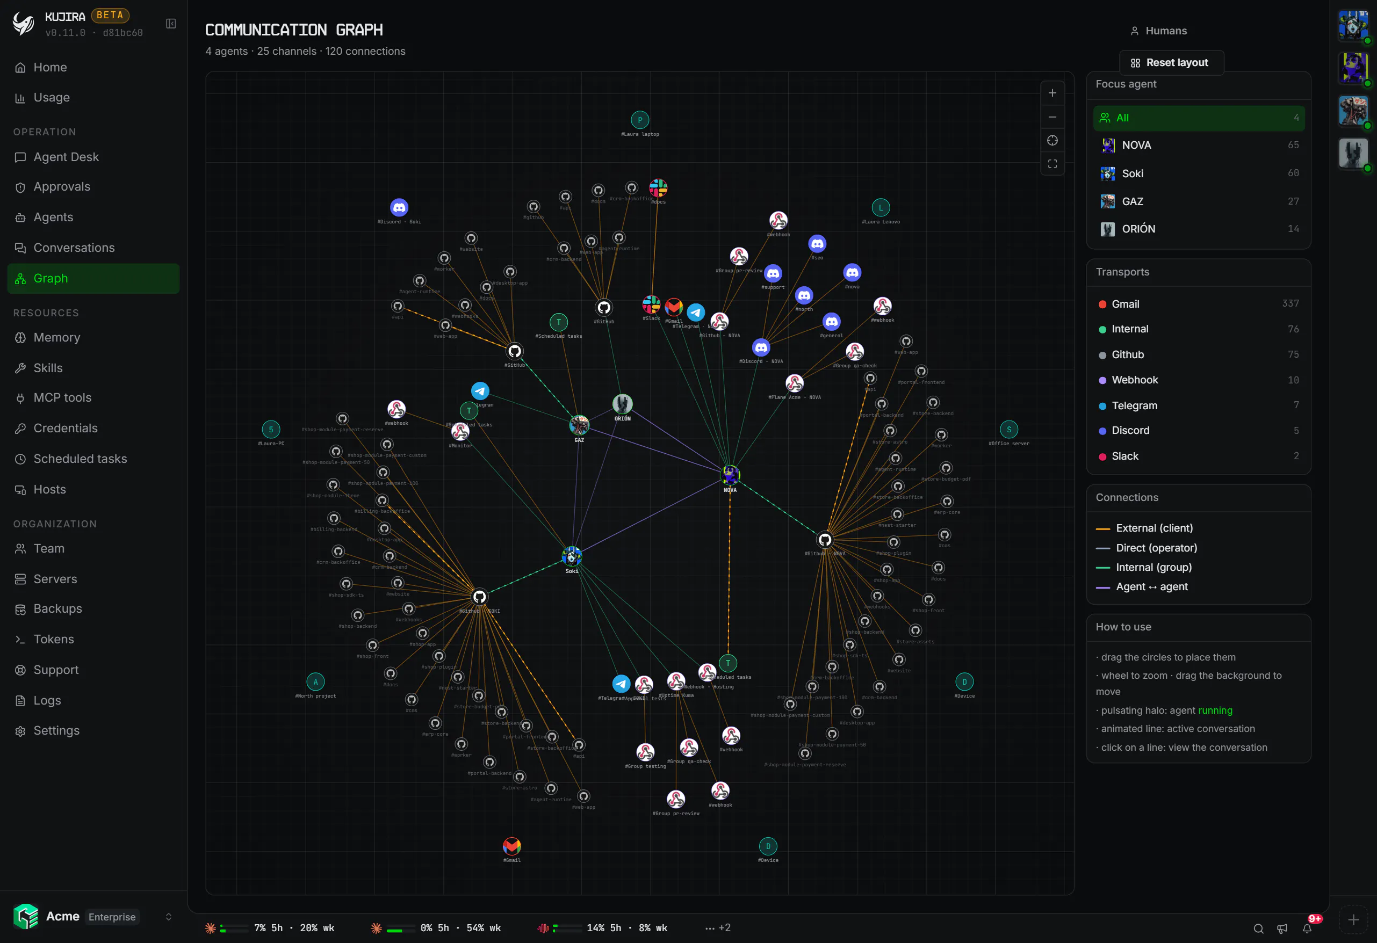Recenter the graph view
The height and width of the screenshot is (943, 1377).
pyautogui.click(x=1052, y=140)
